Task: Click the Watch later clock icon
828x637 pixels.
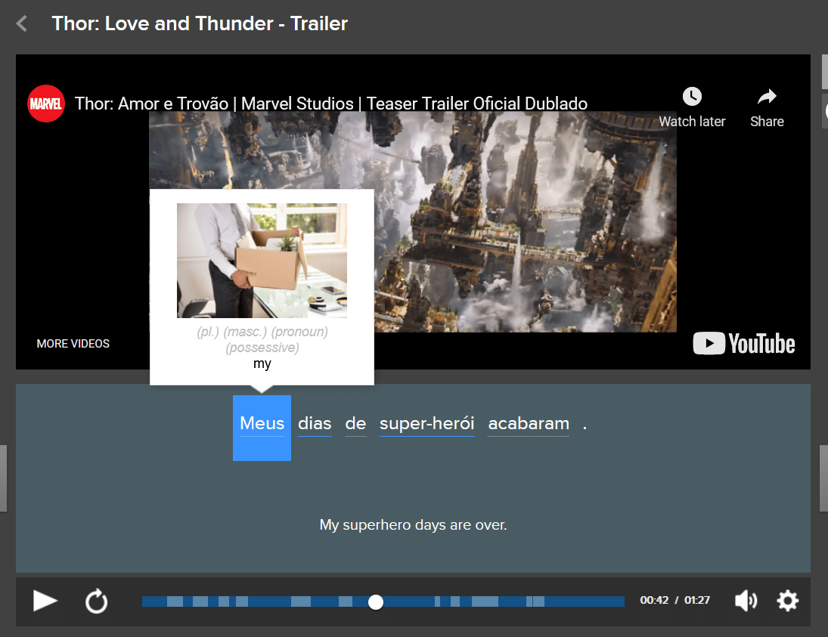Action: 691,97
